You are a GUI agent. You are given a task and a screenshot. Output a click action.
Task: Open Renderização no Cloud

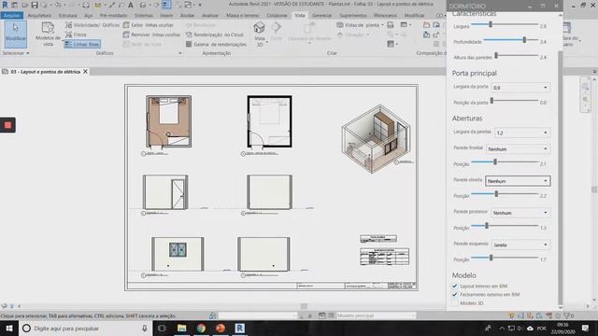(x=214, y=35)
